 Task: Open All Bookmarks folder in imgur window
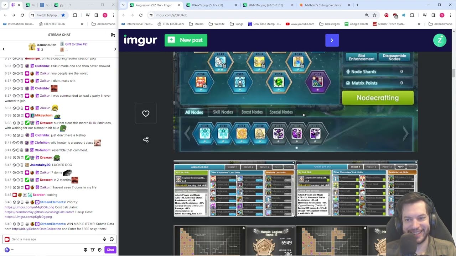(x=440, y=24)
